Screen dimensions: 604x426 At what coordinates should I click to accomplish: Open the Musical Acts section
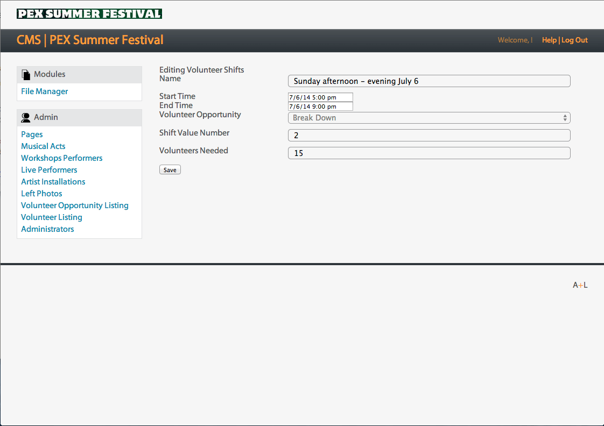point(43,146)
